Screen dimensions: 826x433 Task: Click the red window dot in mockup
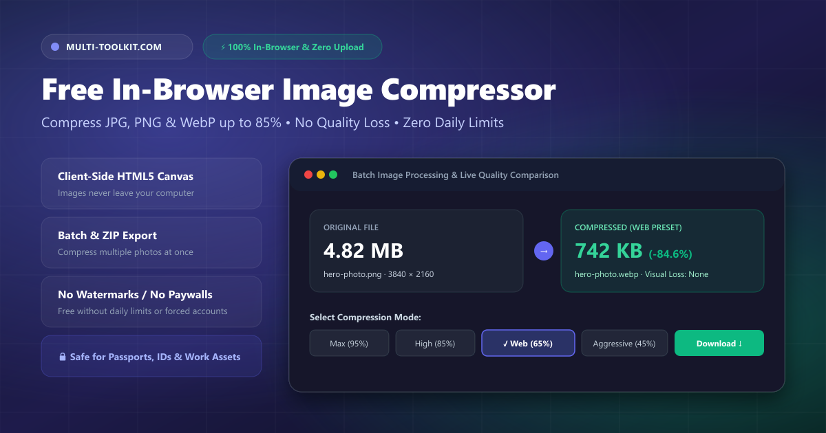[x=308, y=175]
